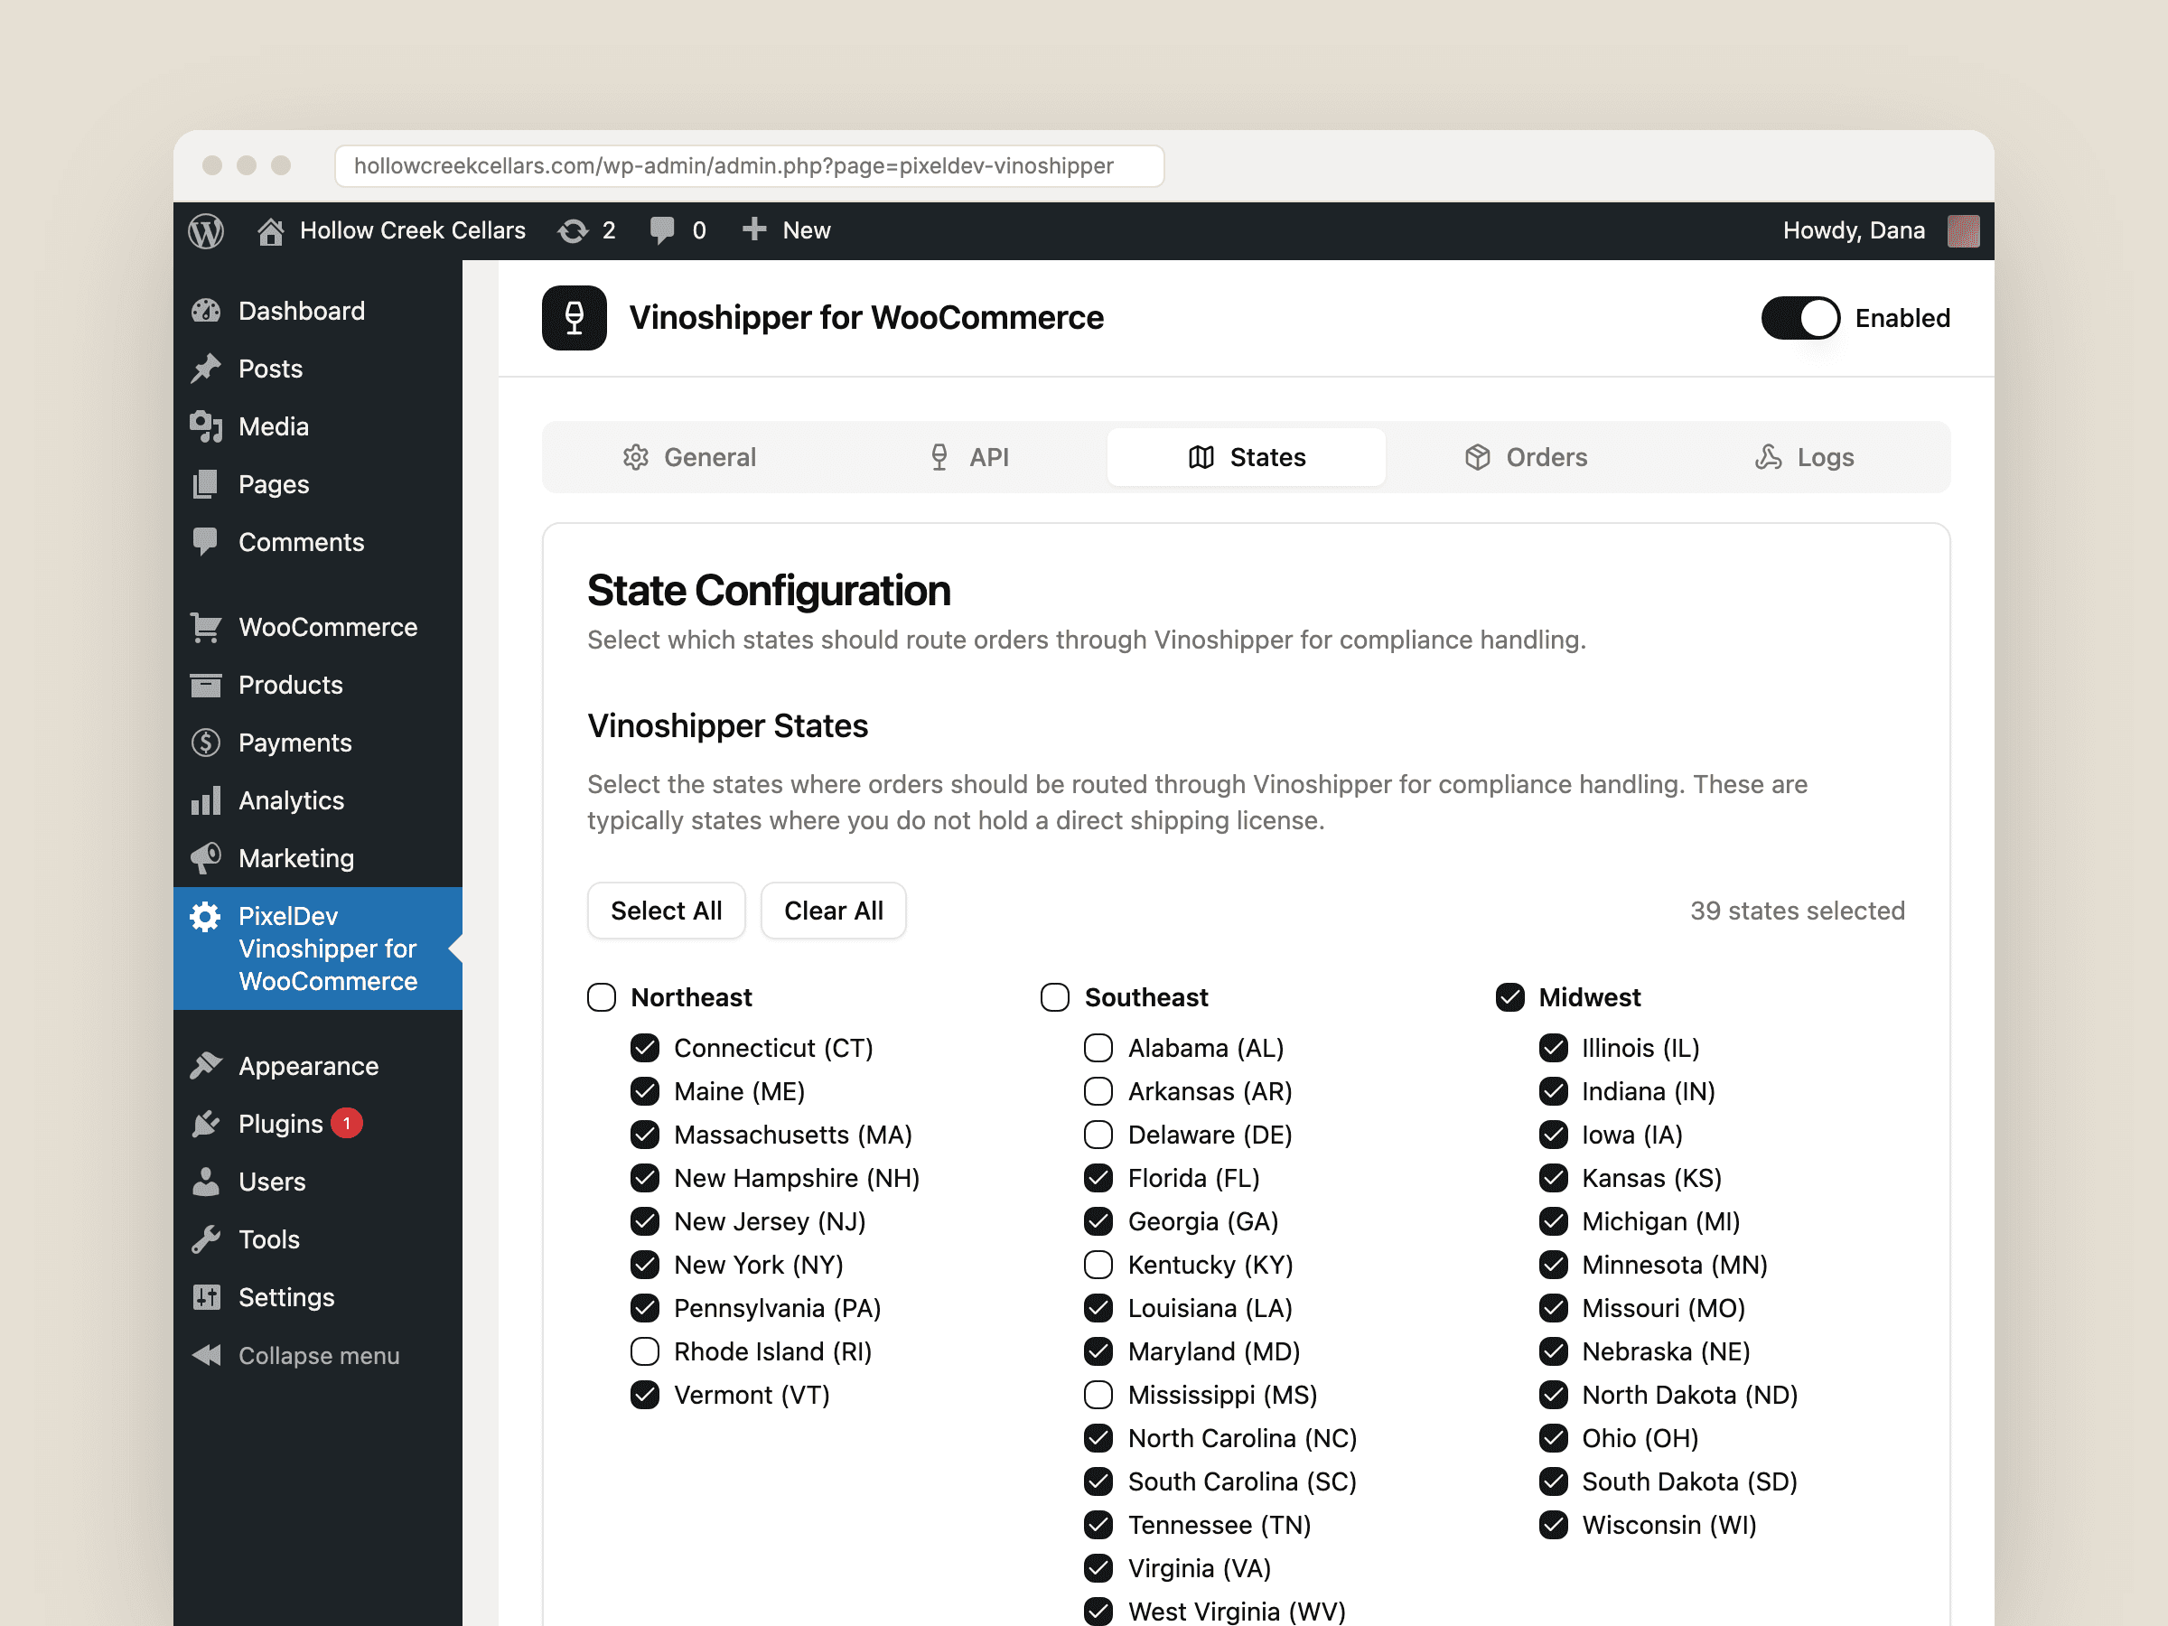This screenshot has width=2168, height=1626.
Task: Click the Vinoshipper wine glass logo
Action: click(575, 318)
